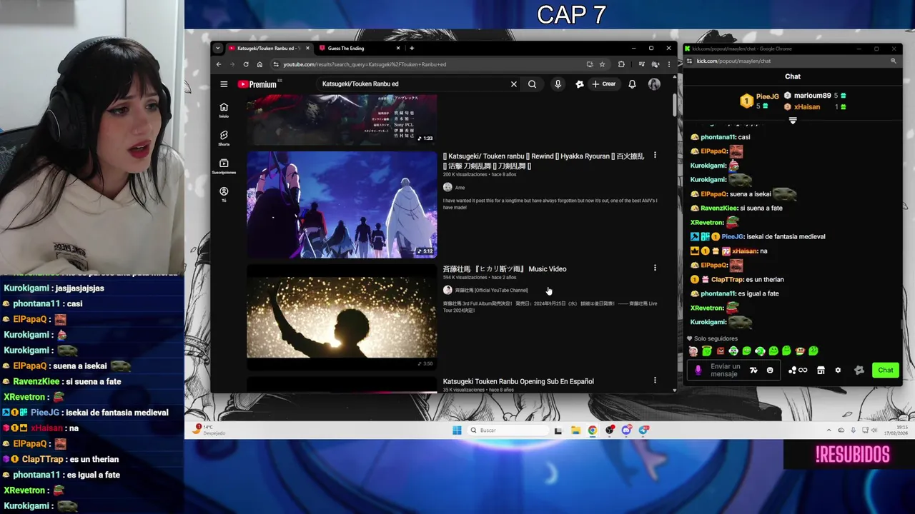
Task: Open Chrome three-dot menu in YouTube window
Action: (669, 64)
